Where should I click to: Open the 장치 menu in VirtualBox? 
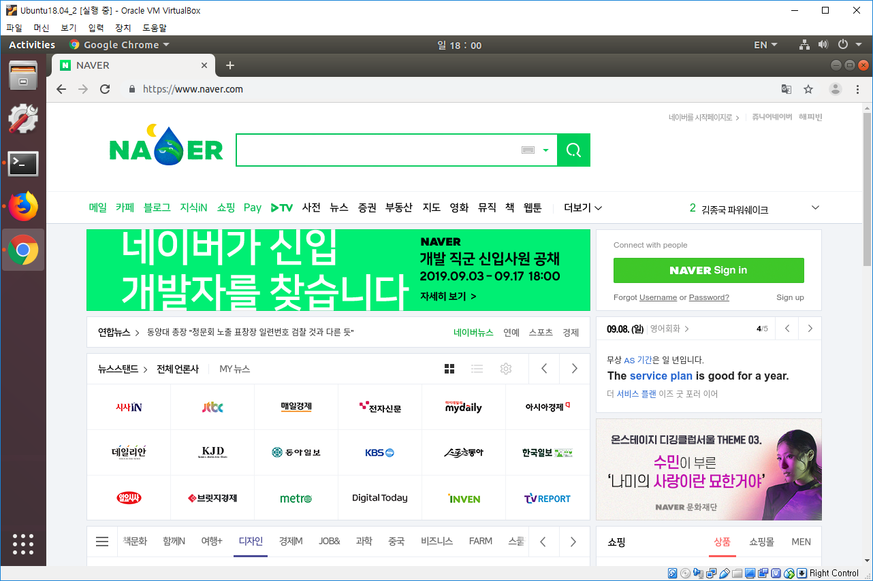123,28
